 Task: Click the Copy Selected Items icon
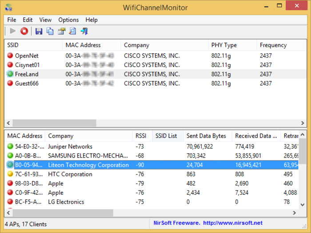coord(50,31)
